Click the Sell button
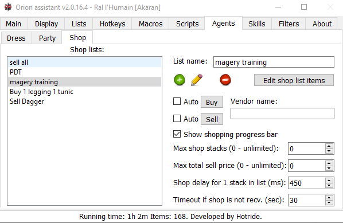The height and width of the screenshot is (223, 343). (212, 119)
